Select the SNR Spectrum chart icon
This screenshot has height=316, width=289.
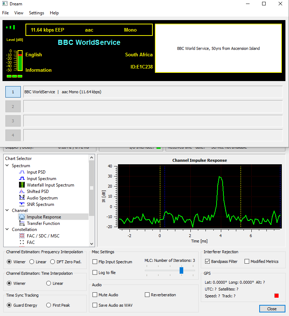[x=22, y=204]
